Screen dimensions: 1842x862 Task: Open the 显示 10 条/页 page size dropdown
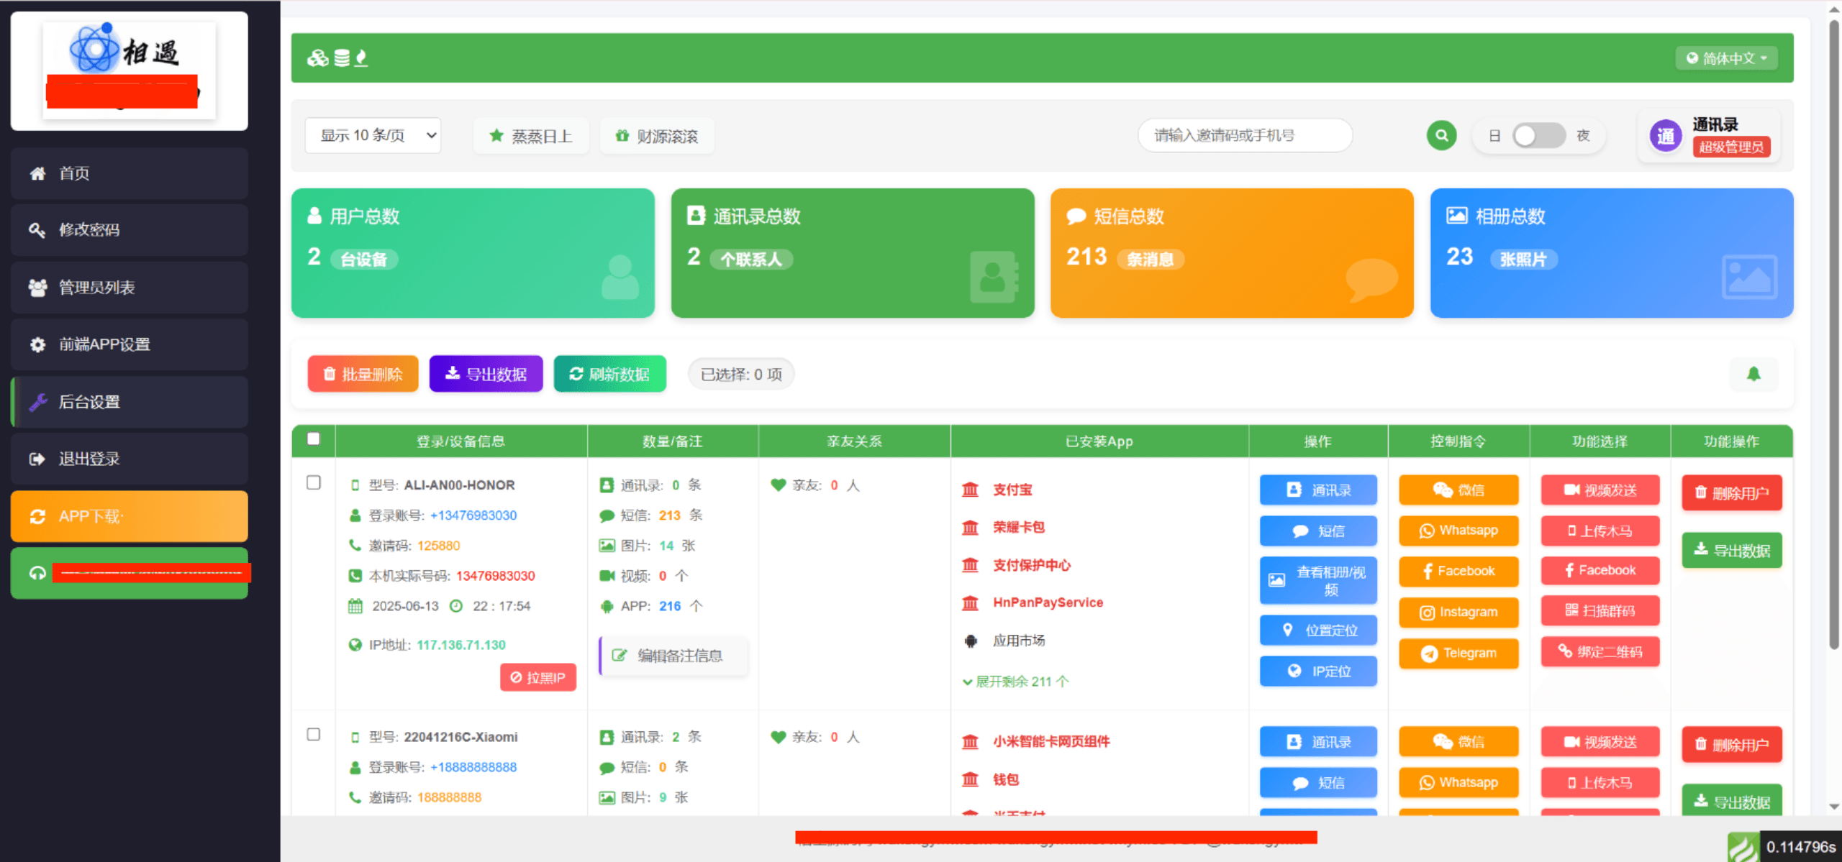click(x=373, y=135)
